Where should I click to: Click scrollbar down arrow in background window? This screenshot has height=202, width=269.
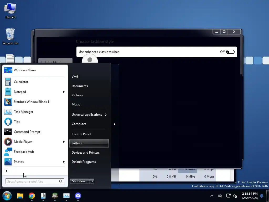pyautogui.click(x=232, y=179)
